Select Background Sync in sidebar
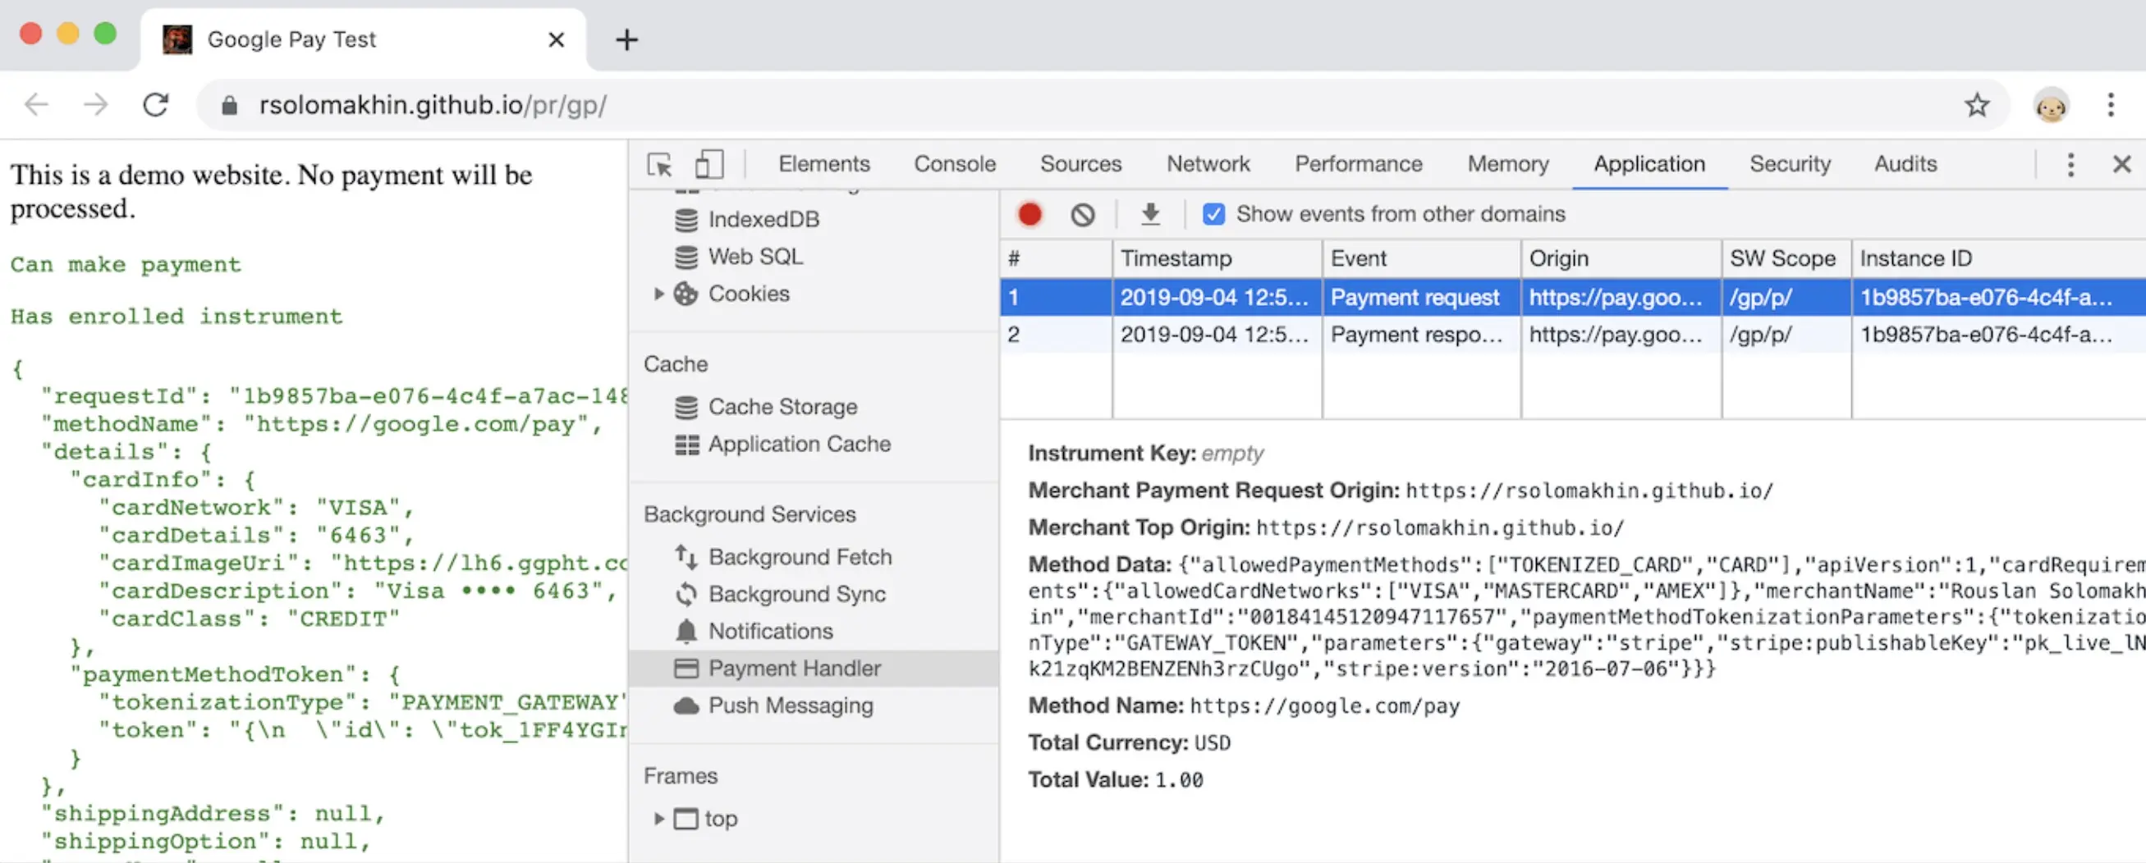This screenshot has height=863, width=2146. (x=796, y=594)
